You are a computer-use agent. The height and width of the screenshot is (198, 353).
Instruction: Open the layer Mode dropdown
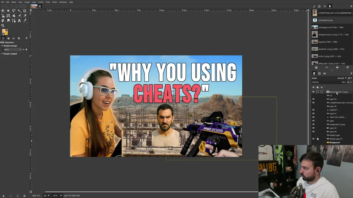[x=329, y=78]
